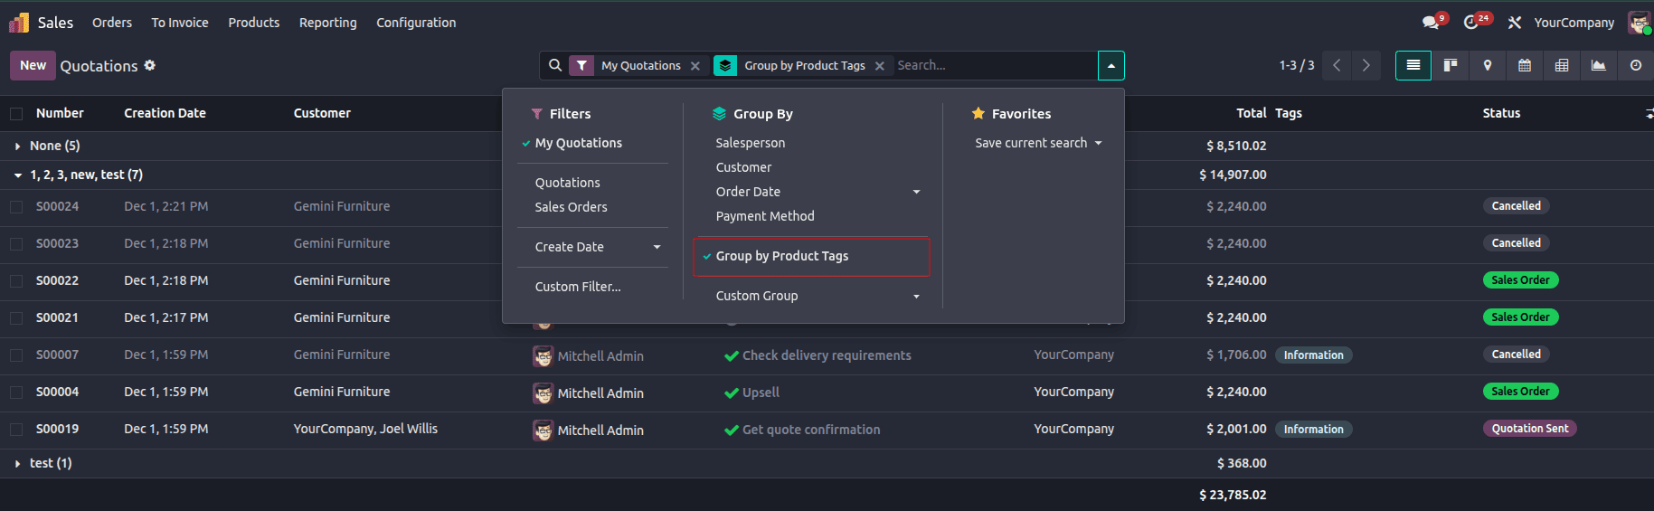Viewport: 1654px width, 511px height.
Task: Switch to Calendar view
Action: coord(1525,65)
